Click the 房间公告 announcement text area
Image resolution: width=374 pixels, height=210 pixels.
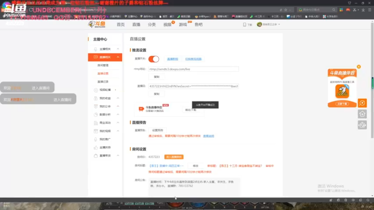(x=194, y=187)
